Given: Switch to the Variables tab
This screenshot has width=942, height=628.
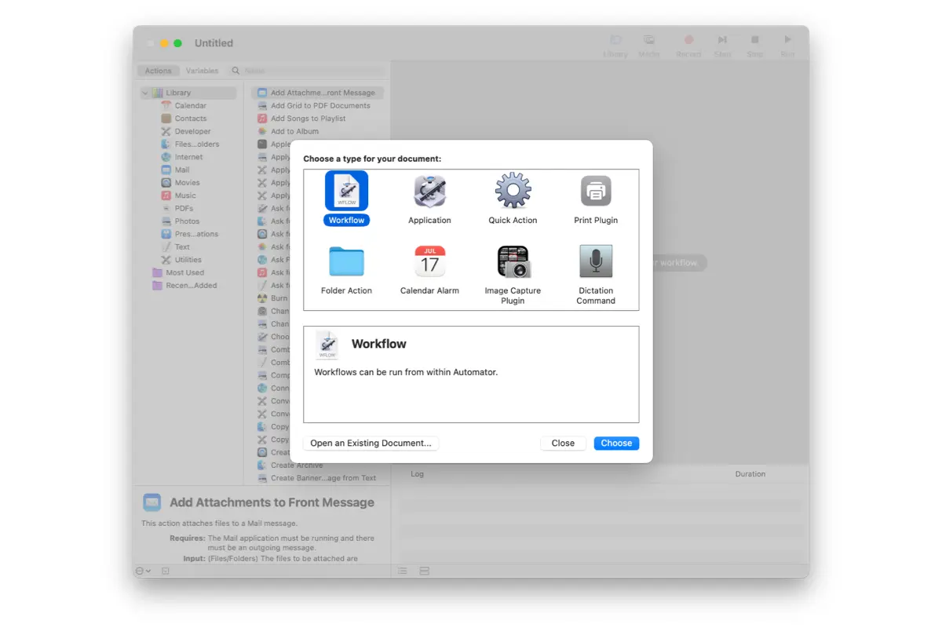Looking at the screenshot, I should click(202, 71).
